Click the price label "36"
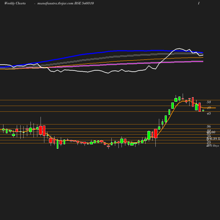 [x=209, y=126]
